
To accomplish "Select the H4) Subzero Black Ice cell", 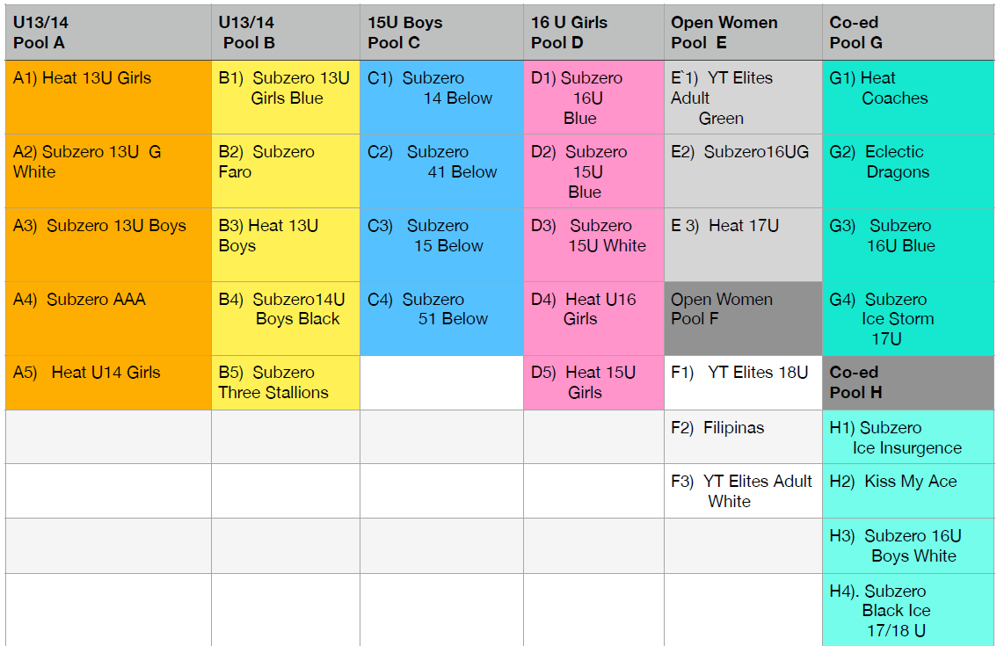I will point(907,610).
